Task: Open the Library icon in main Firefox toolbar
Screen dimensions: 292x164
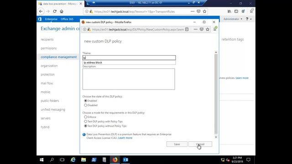Action: click(x=229, y=11)
